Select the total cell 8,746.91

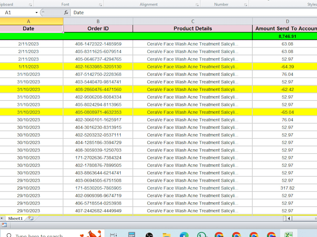point(285,36)
